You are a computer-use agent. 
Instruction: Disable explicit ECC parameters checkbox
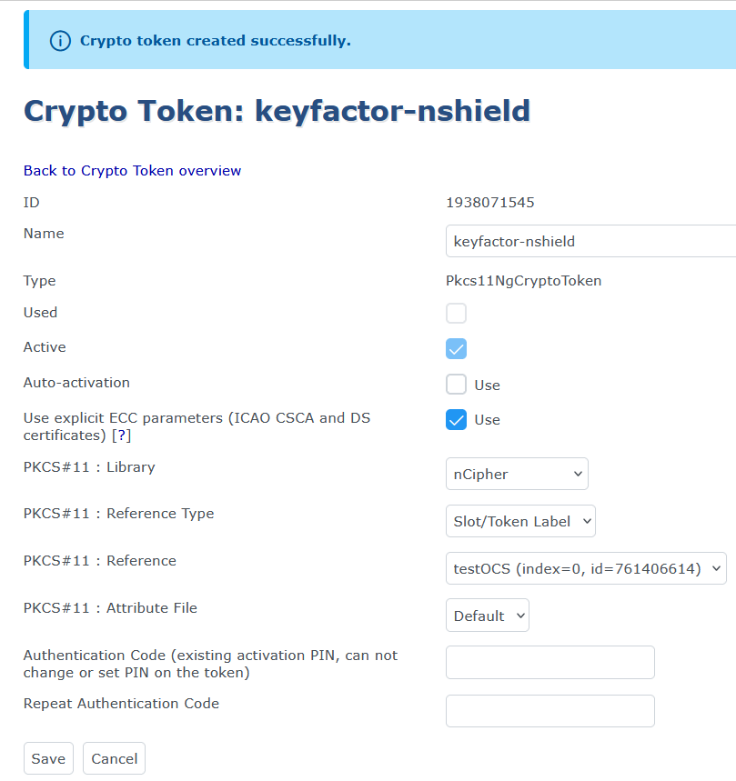point(456,419)
